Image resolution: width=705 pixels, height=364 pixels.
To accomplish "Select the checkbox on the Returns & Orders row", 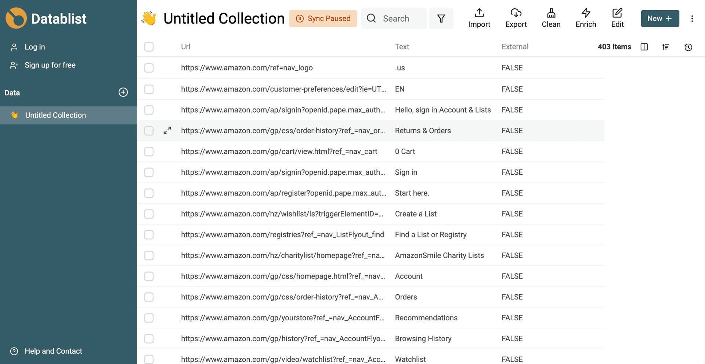I will coord(149,131).
